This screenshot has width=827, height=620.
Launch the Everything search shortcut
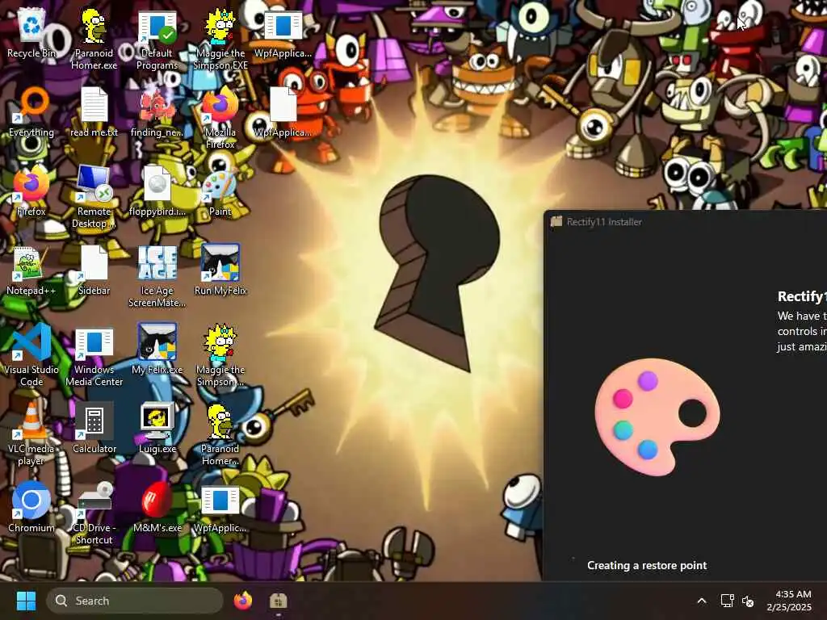pyautogui.click(x=31, y=113)
